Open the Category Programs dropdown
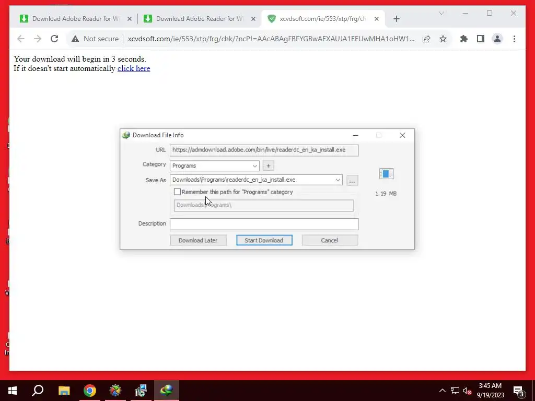This screenshot has height=401, width=535. (x=215, y=166)
